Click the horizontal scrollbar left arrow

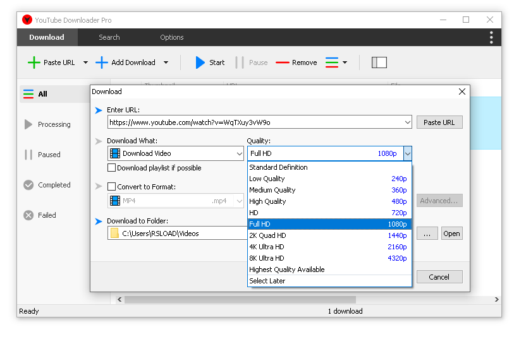pyautogui.click(x=119, y=300)
